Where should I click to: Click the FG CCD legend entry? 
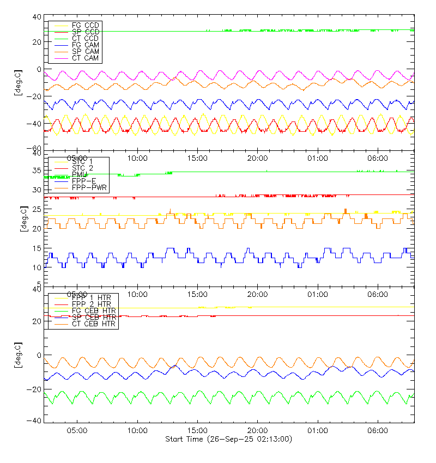85,26
